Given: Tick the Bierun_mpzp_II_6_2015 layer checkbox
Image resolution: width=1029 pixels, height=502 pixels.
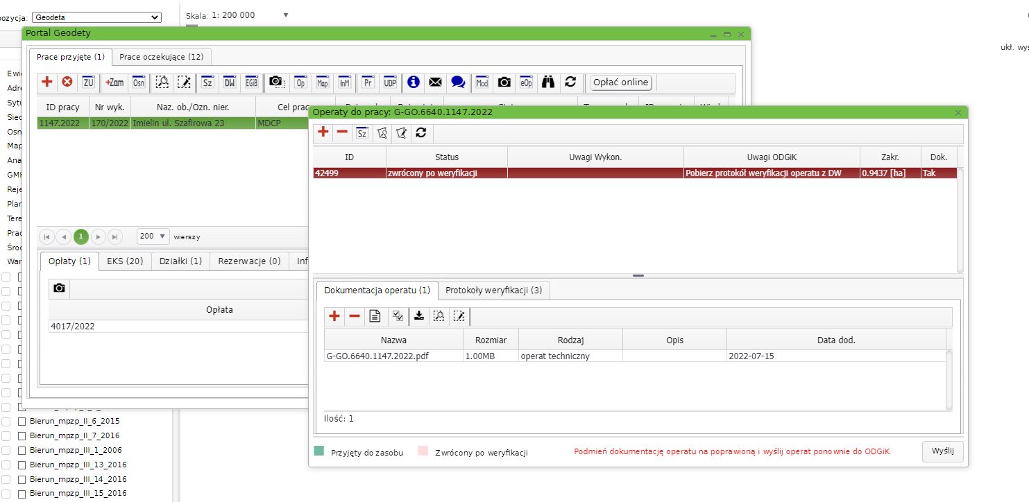Looking at the screenshot, I should (x=22, y=421).
